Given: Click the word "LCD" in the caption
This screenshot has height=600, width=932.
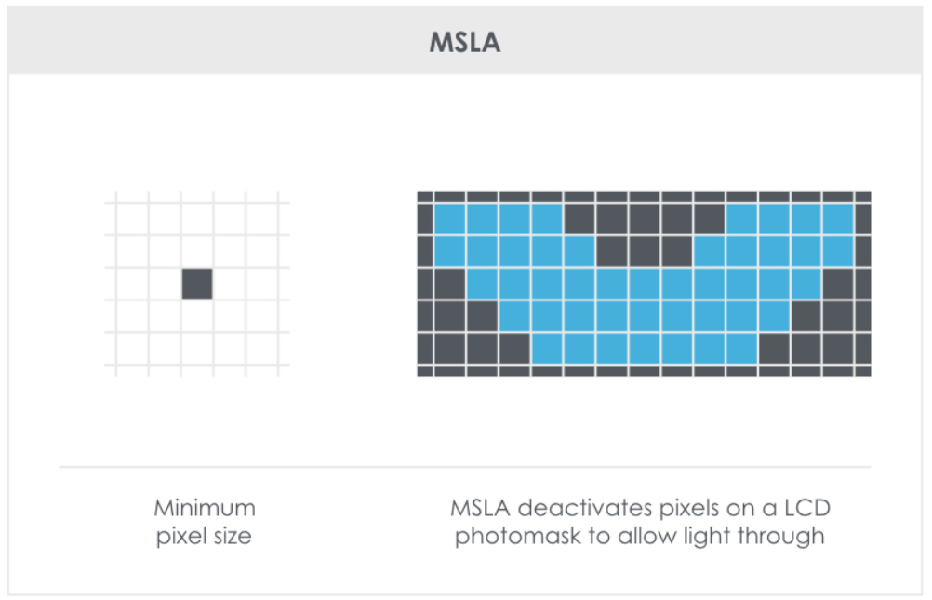Looking at the screenshot, I should tap(806, 509).
